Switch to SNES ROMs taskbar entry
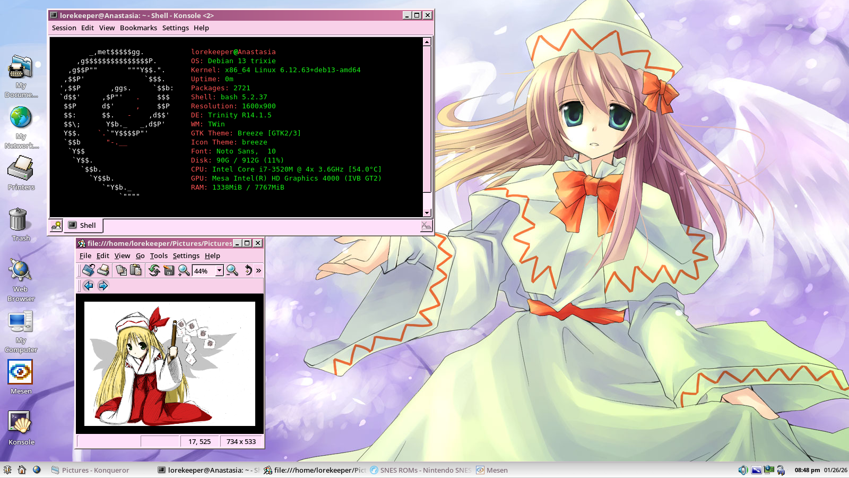Screen dimensions: 849x478 click(421, 470)
